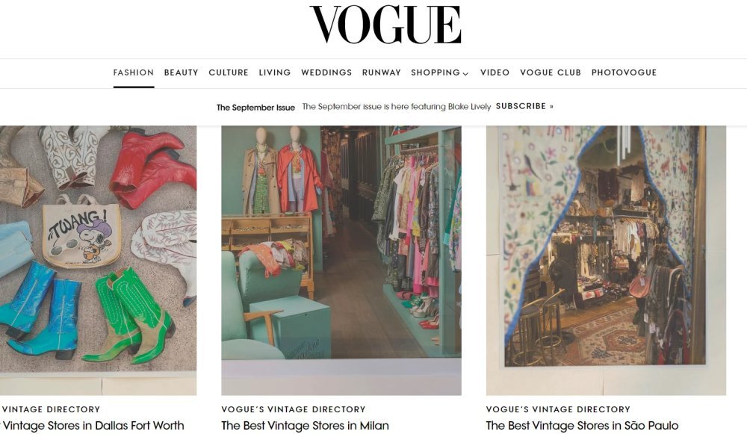Expand the Shopping dropdown chevron
747x434 pixels.
(x=465, y=73)
